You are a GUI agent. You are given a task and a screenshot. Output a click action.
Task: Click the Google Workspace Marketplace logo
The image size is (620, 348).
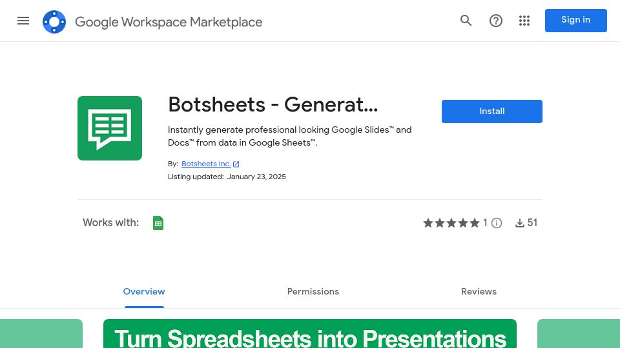(54, 22)
